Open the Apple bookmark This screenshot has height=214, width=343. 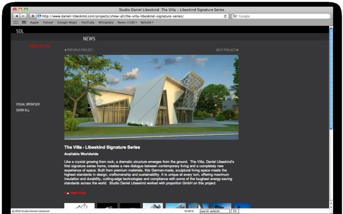coord(34,22)
